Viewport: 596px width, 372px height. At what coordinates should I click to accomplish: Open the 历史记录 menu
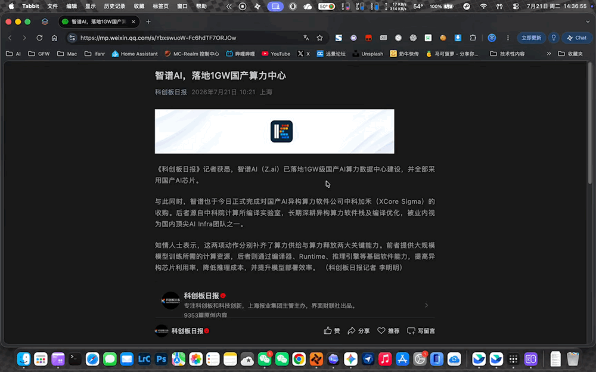coord(114,6)
